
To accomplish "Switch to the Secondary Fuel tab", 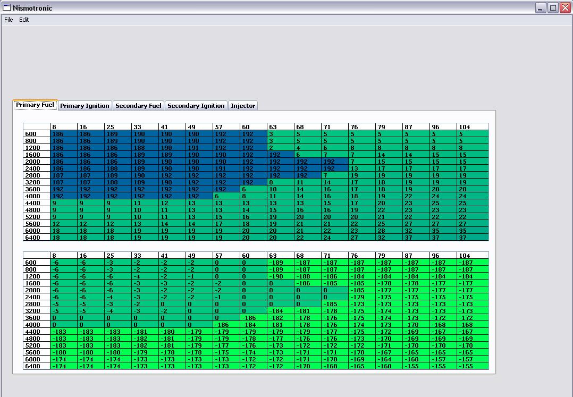I will coord(138,106).
